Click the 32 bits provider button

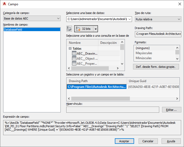84,29
